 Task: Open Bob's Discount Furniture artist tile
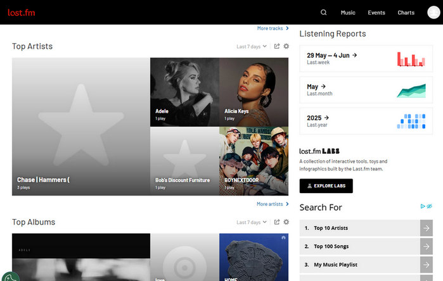[185, 161]
